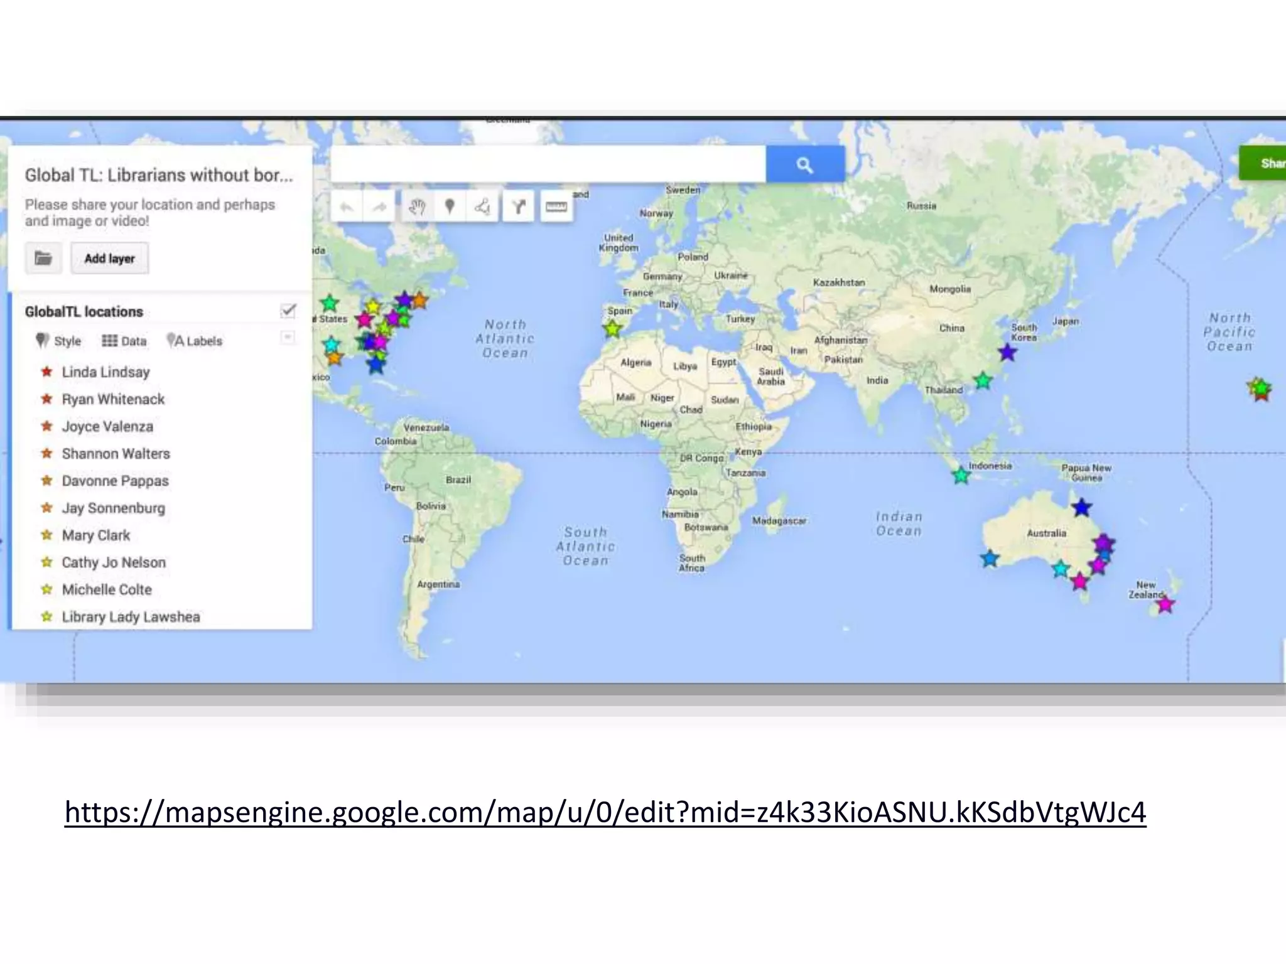The height and width of the screenshot is (964, 1286).
Task: Click the pink star in southeast Australia
Action: (x=1079, y=582)
